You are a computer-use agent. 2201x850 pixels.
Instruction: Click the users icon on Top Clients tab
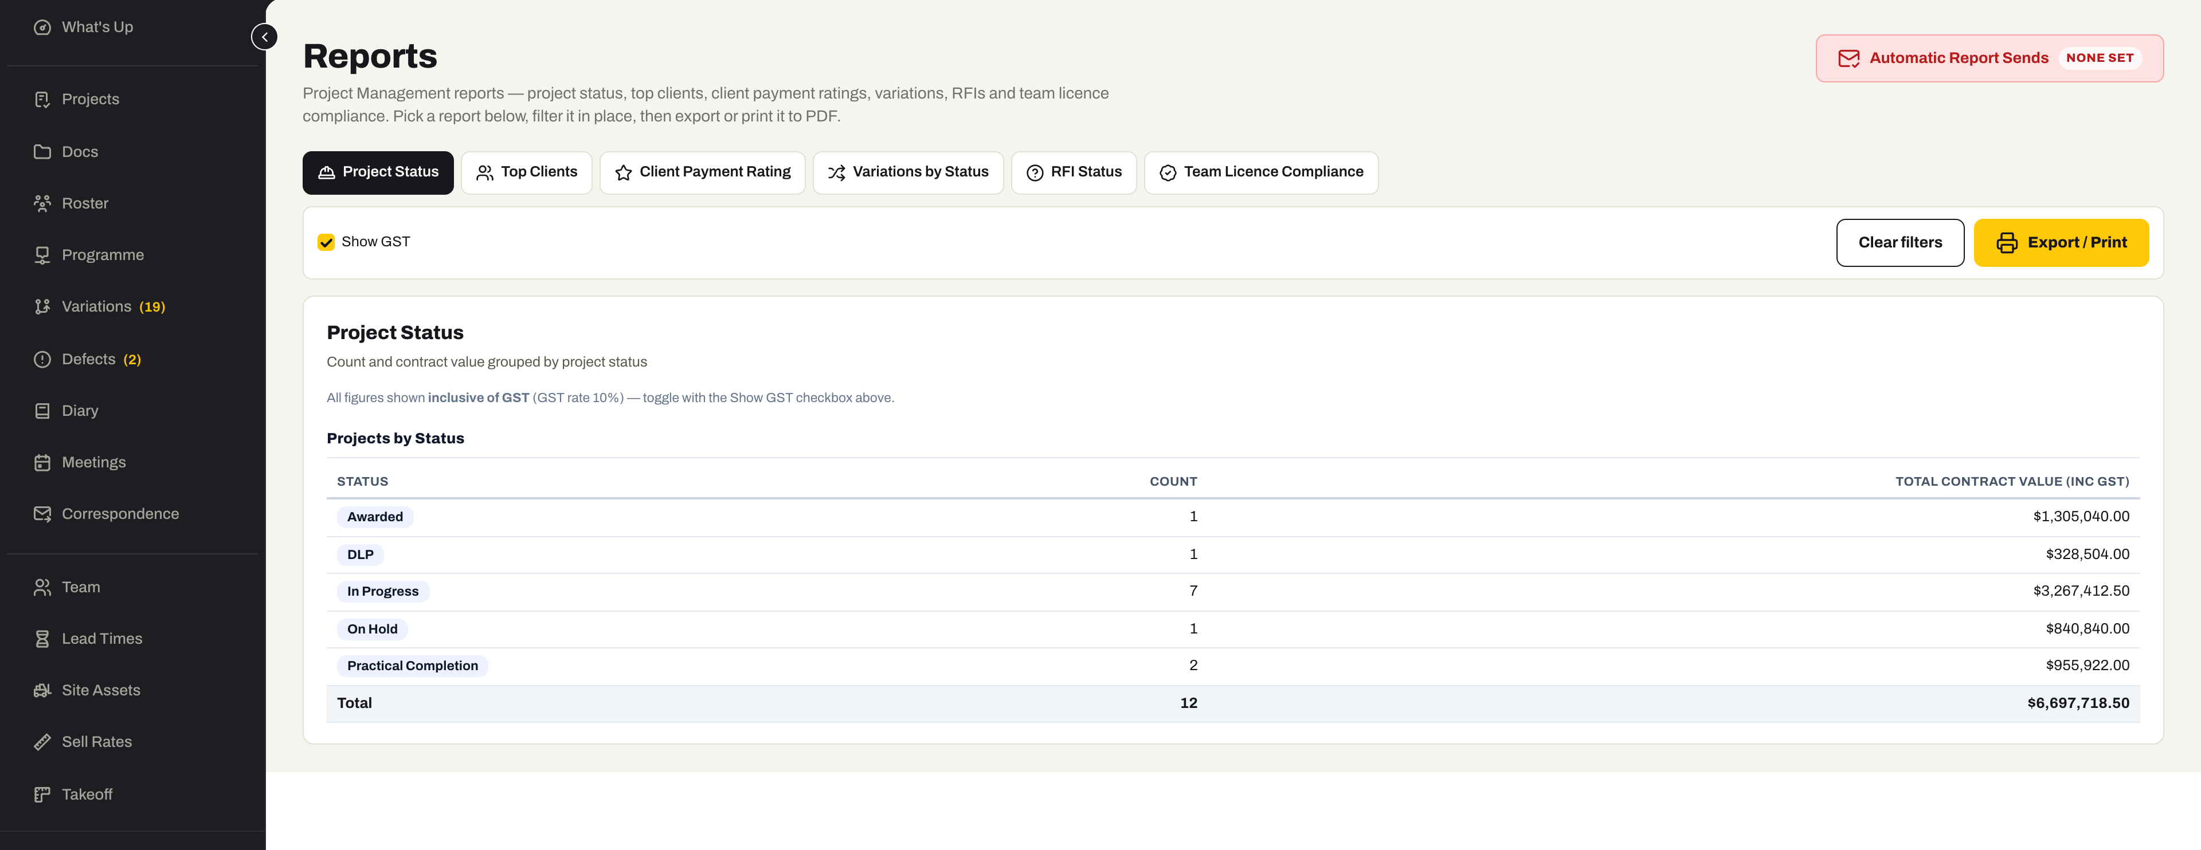coord(484,172)
